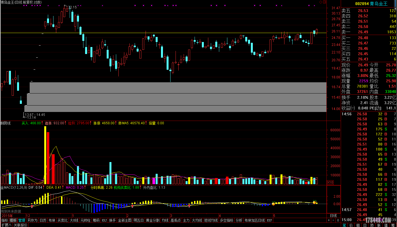The image size is (397, 227).
Task: Select the 细 detail tab at bottom right
Action: (x=358, y=225)
